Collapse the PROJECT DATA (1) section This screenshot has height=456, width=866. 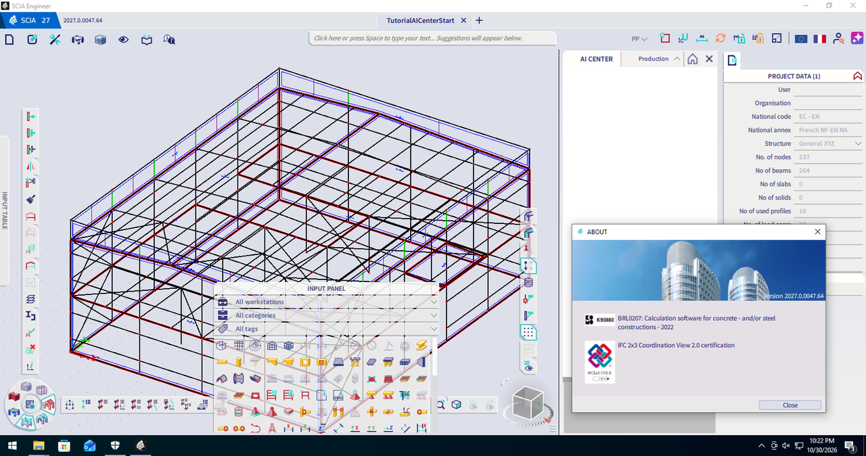[857, 76]
